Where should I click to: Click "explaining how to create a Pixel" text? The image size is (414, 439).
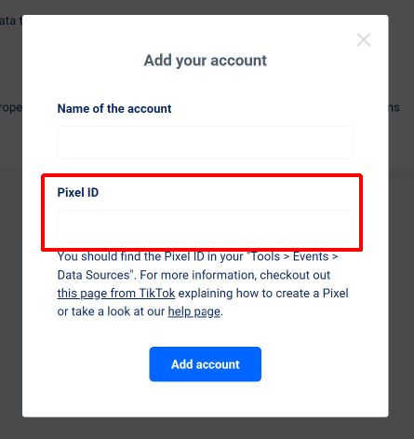[263, 294]
